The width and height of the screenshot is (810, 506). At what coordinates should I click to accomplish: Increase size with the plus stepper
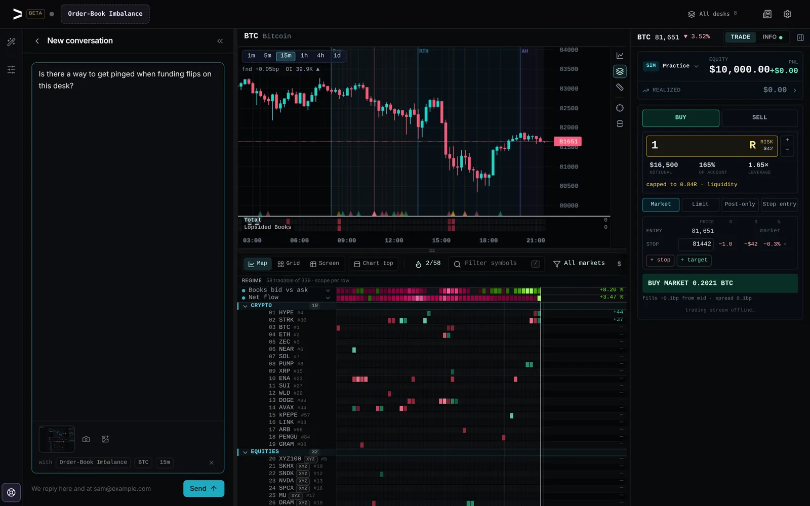coord(787,140)
